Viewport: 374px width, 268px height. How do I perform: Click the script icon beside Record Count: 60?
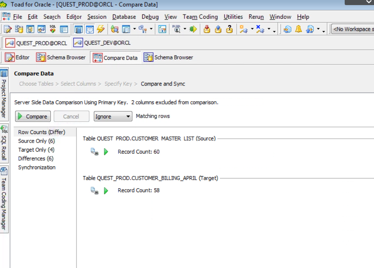pyautogui.click(x=95, y=152)
